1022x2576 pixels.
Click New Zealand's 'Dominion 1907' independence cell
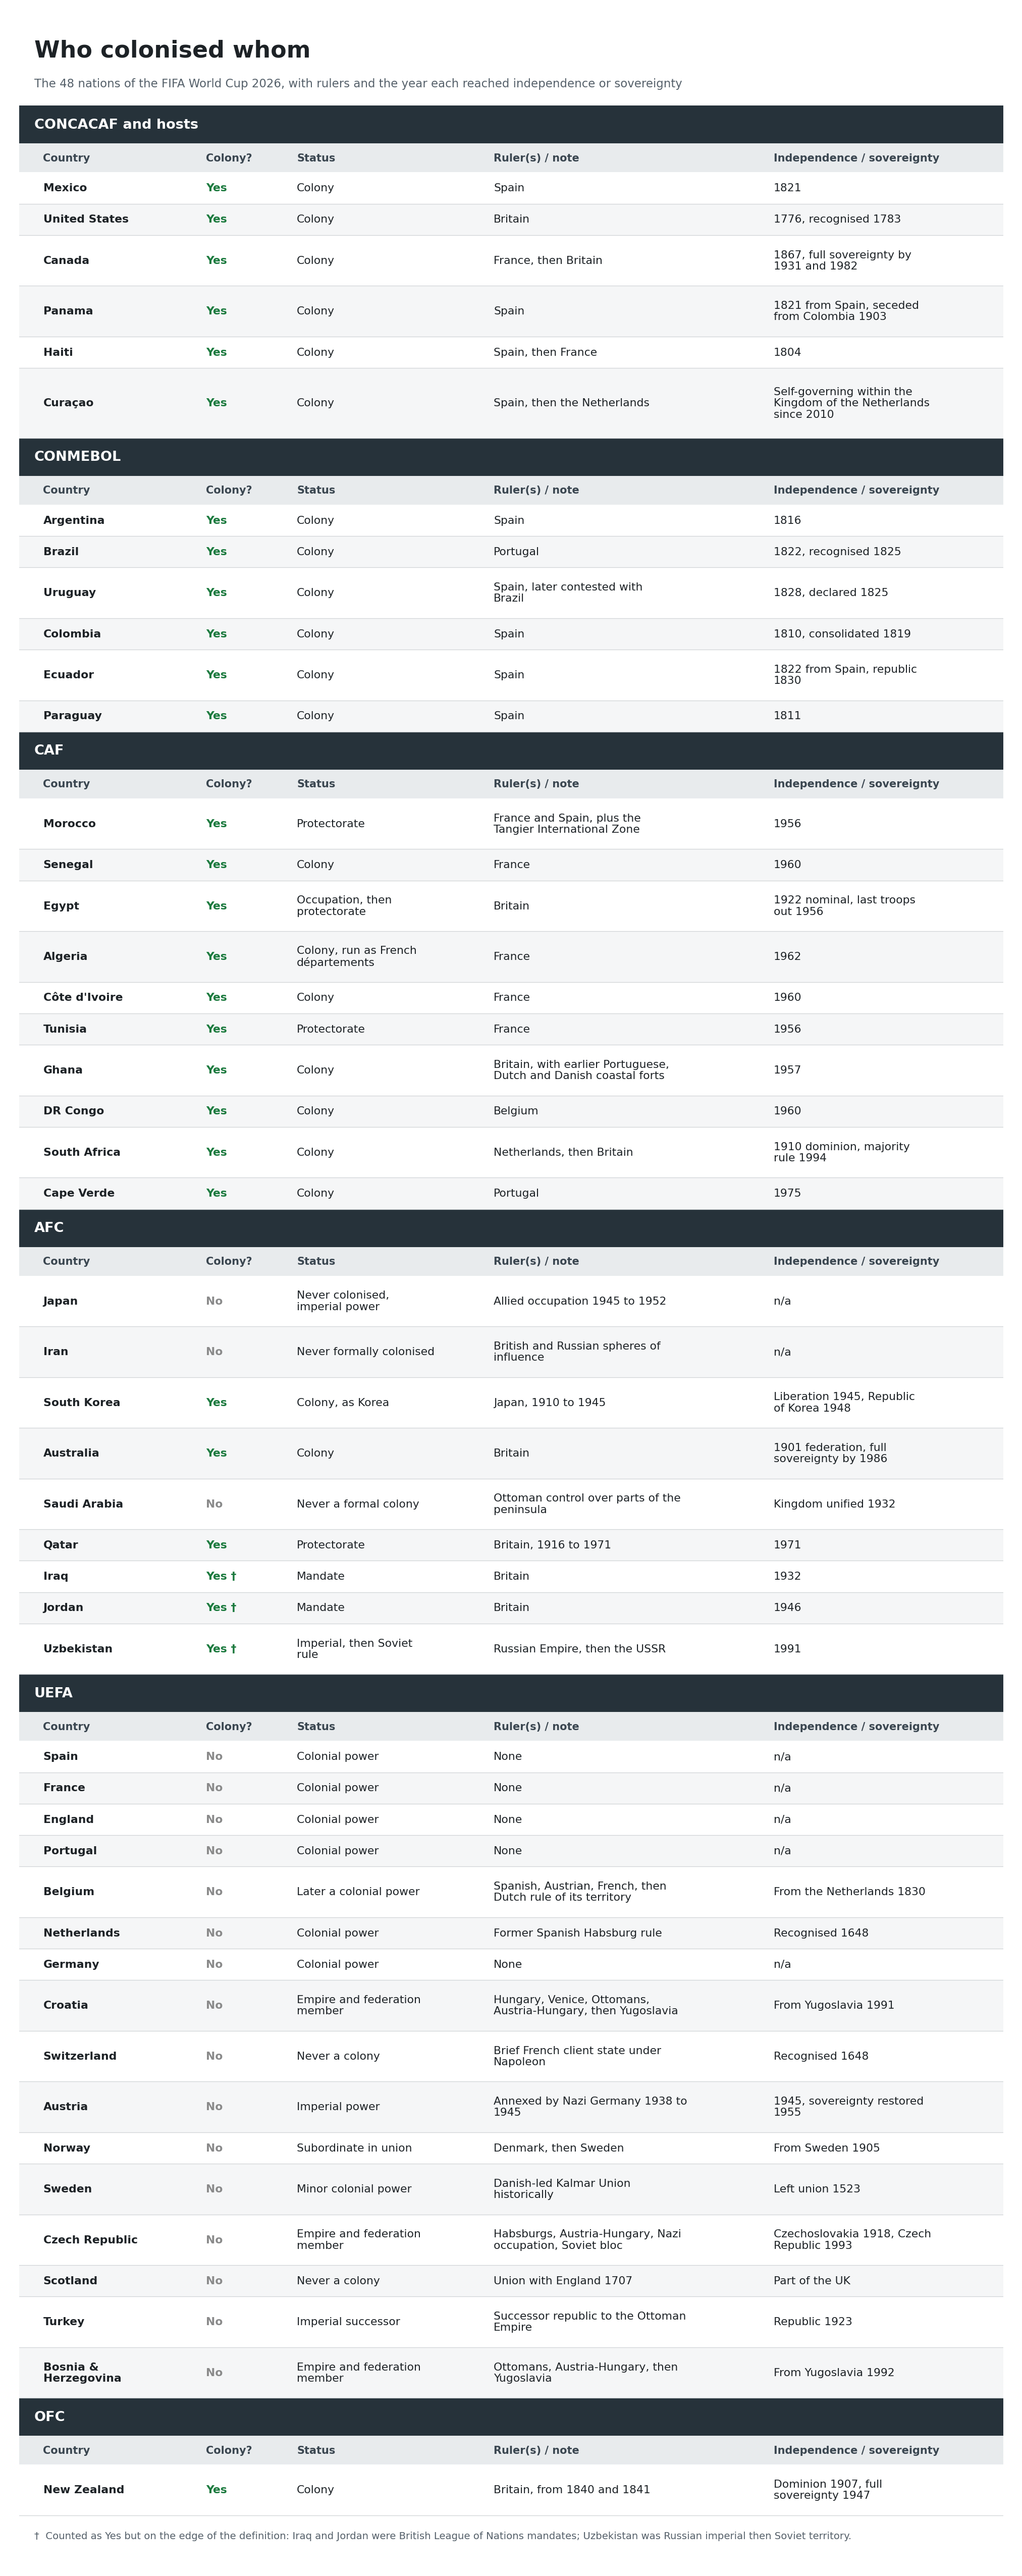tap(828, 2490)
